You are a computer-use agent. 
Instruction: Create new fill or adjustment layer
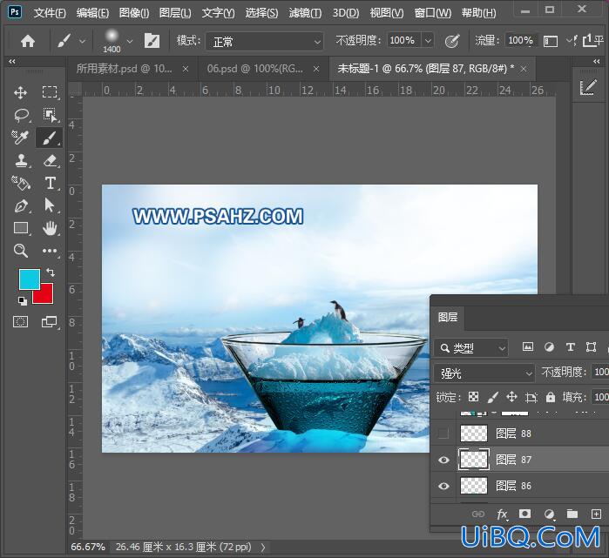pyautogui.click(x=549, y=514)
